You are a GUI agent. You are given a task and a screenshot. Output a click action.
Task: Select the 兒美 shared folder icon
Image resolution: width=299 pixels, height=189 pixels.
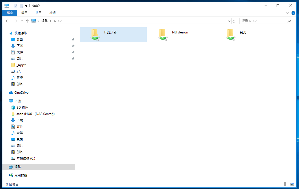pos(230,35)
